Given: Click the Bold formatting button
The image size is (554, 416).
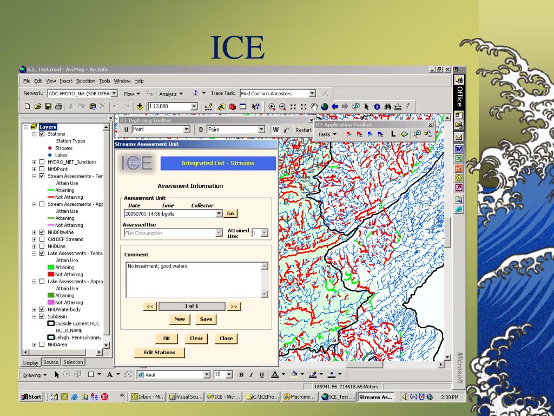Looking at the screenshot, I should pos(241,375).
